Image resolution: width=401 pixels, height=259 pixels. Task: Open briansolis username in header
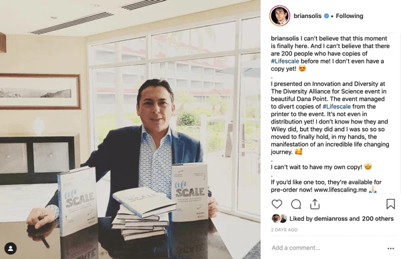point(307,16)
